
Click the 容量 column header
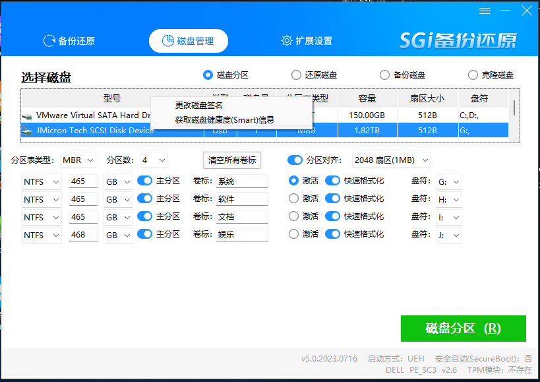pos(367,98)
